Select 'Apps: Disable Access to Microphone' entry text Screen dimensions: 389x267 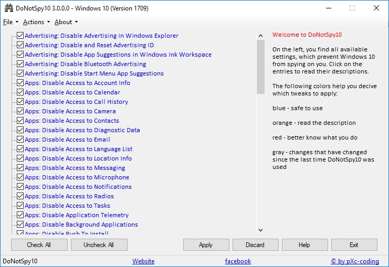click(77, 177)
